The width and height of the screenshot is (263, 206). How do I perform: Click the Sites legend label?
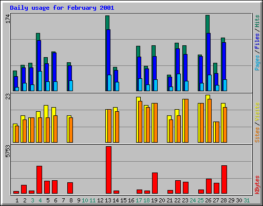(257, 135)
